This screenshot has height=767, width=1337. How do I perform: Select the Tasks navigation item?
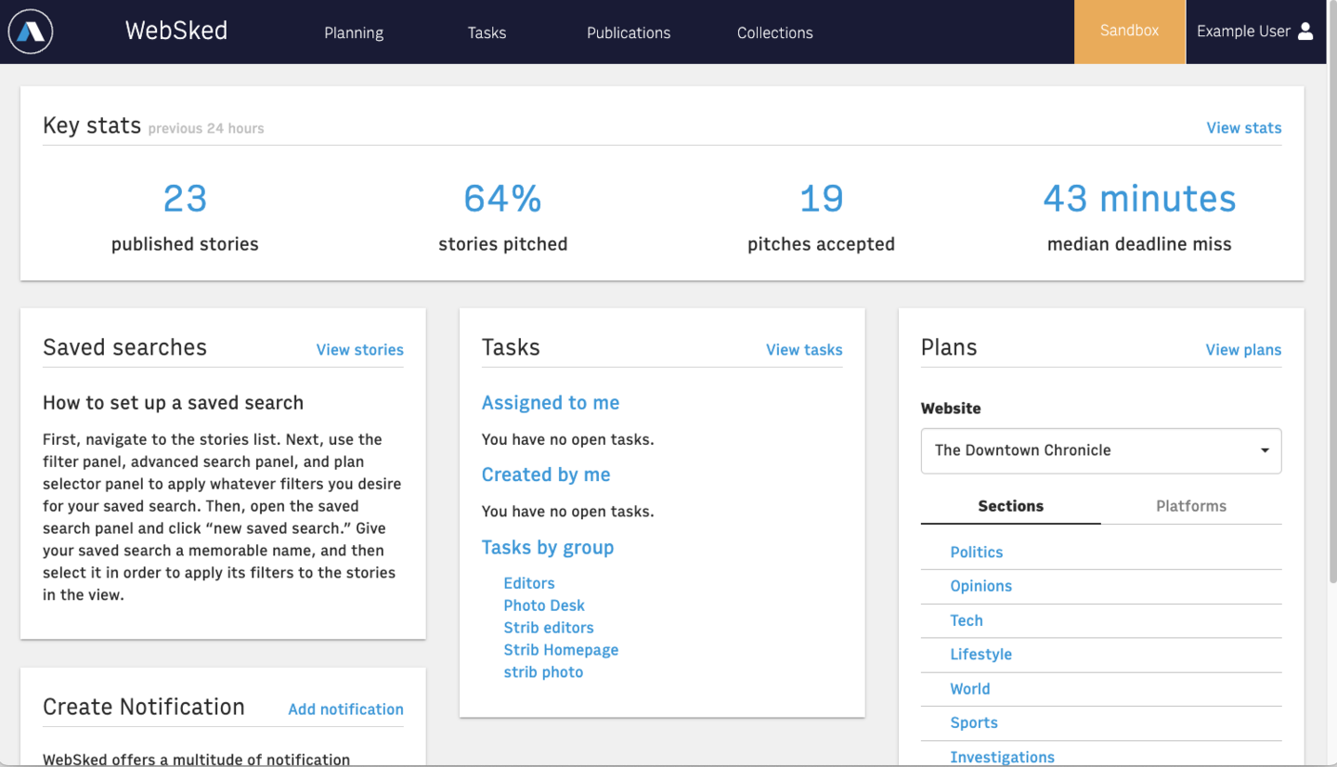(487, 32)
